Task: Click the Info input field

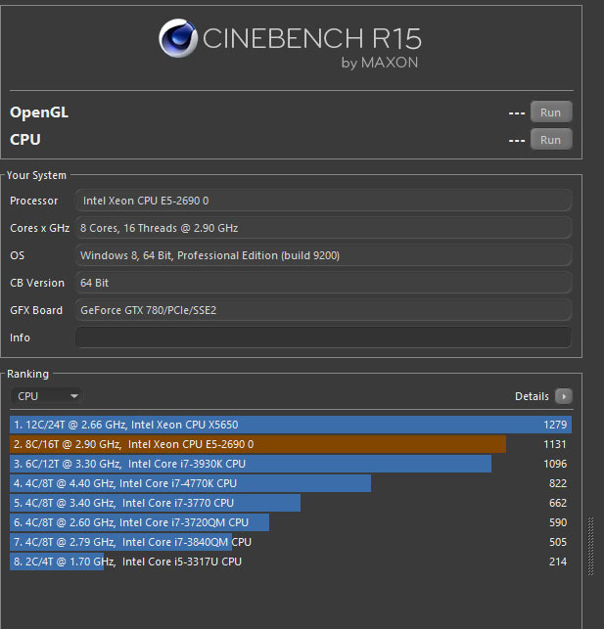Action: point(323,337)
